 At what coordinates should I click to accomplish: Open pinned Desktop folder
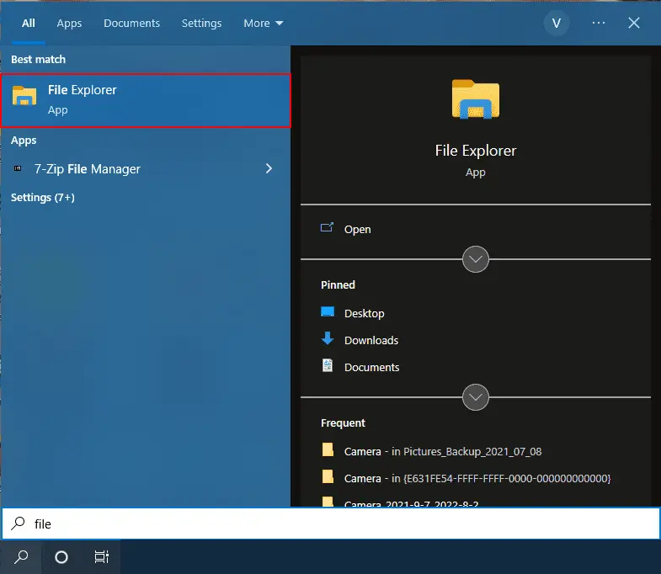tap(365, 314)
